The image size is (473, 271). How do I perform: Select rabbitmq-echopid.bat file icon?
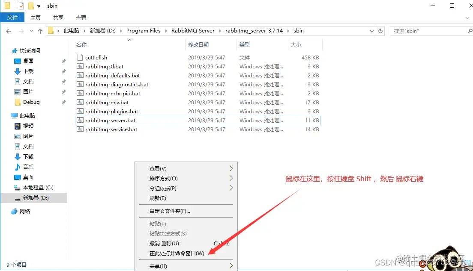coord(80,93)
